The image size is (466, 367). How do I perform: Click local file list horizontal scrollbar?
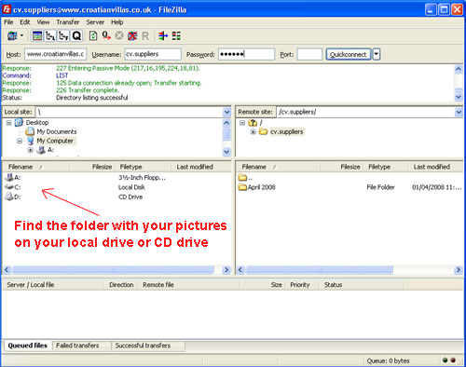click(114, 270)
